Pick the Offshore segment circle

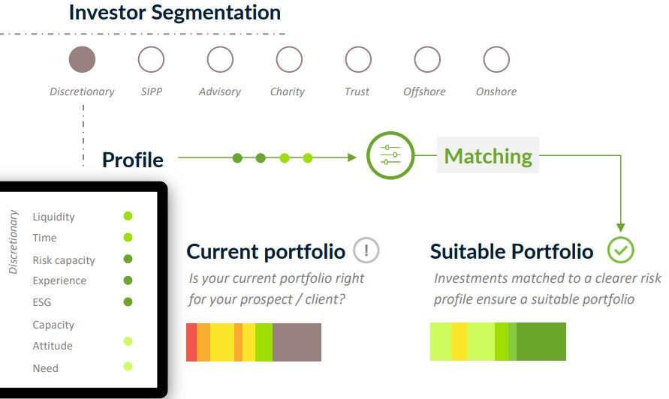click(427, 59)
